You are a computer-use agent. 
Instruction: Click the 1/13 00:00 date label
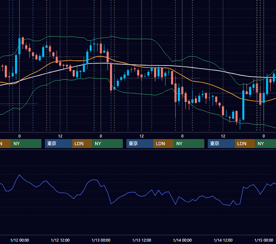click(101, 240)
